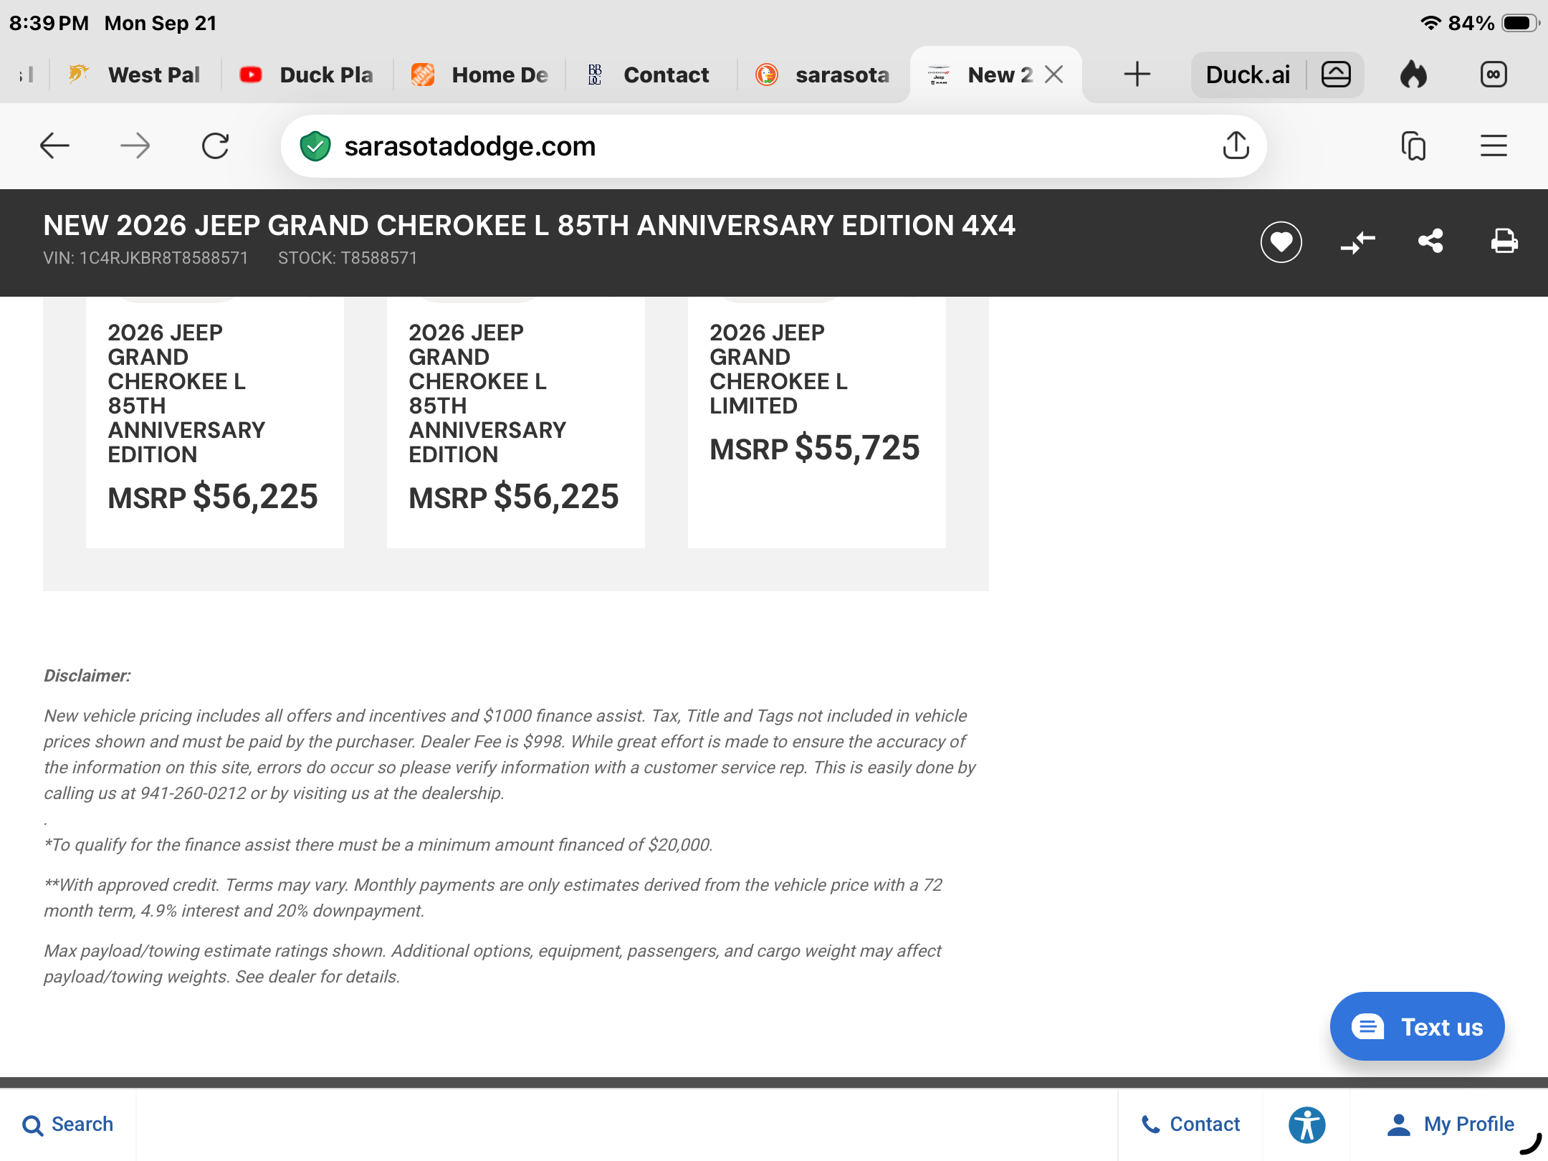Switch to the sarasota tab
This screenshot has height=1161, width=1548.
coord(823,75)
